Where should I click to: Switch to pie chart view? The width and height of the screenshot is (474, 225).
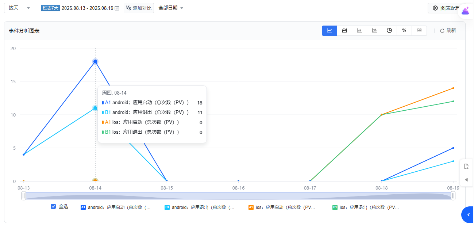pos(389,31)
